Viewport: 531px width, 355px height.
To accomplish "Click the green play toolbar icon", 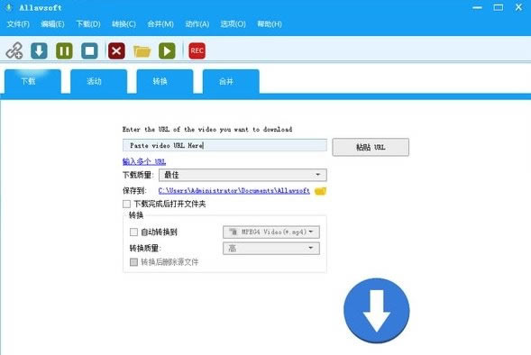I will 167,50.
